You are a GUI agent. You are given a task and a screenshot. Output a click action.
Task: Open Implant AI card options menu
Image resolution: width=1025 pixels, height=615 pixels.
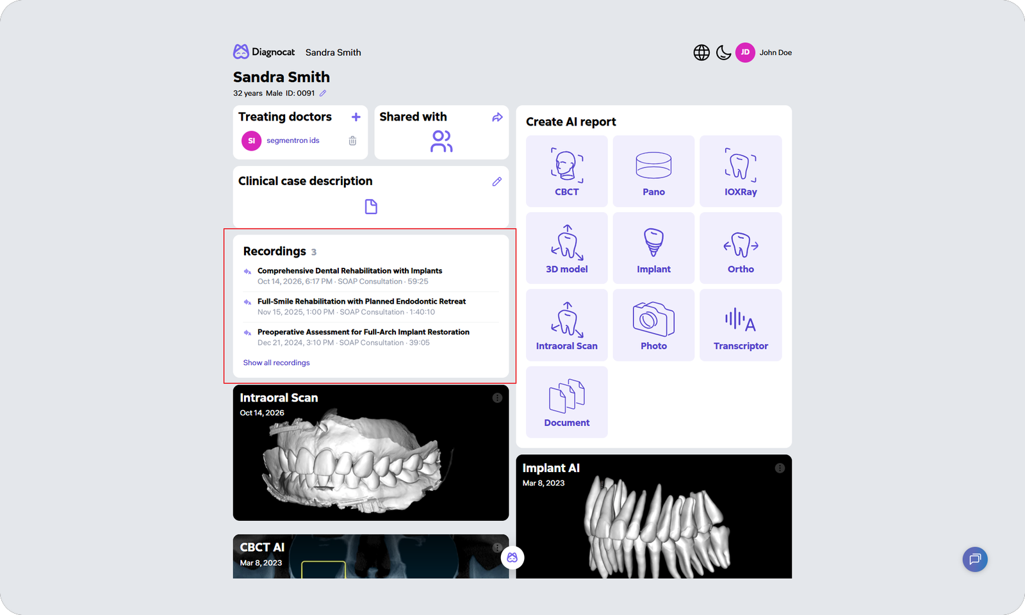(x=780, y=468)
